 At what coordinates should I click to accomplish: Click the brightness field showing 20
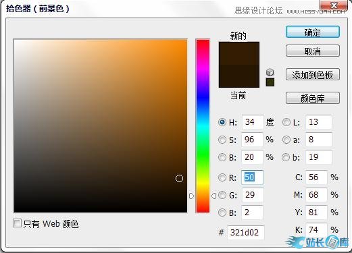252,157
